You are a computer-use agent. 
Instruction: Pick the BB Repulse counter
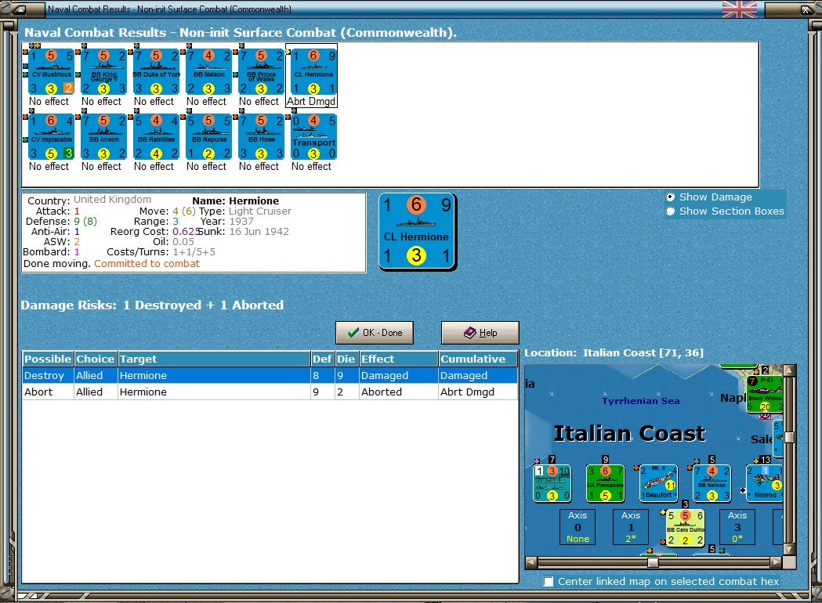[x=208, y=137]
